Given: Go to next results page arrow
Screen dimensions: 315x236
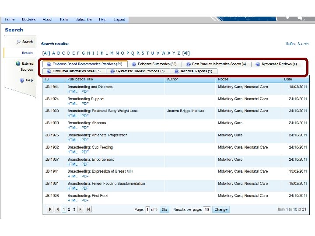Looking at the screenshot, I should [80, 209].
